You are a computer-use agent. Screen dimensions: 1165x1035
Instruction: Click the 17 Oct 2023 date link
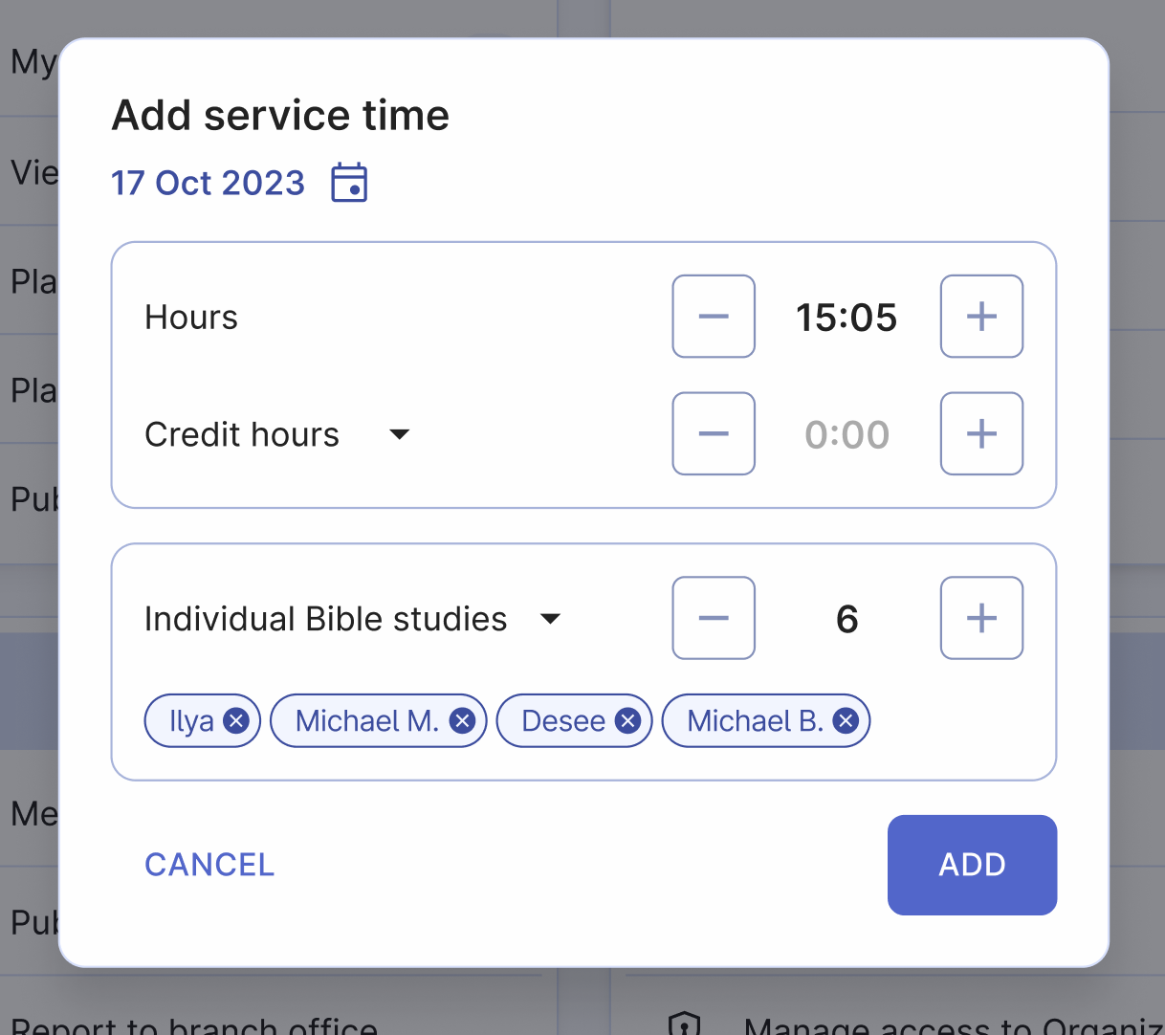click(208, 183)
